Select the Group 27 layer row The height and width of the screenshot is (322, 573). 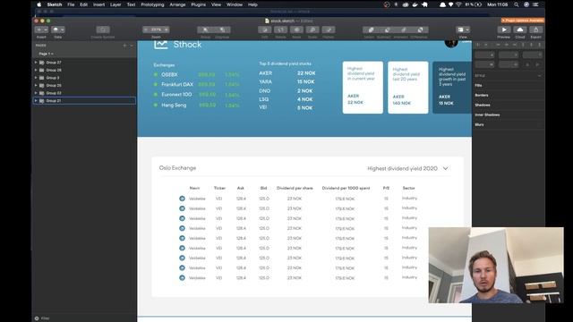(x=84, y=63)
